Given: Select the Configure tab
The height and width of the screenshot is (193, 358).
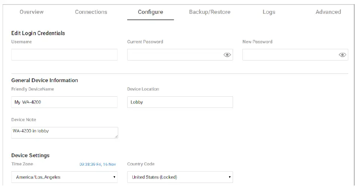Looking at the screenshot, I should (150, 12).
